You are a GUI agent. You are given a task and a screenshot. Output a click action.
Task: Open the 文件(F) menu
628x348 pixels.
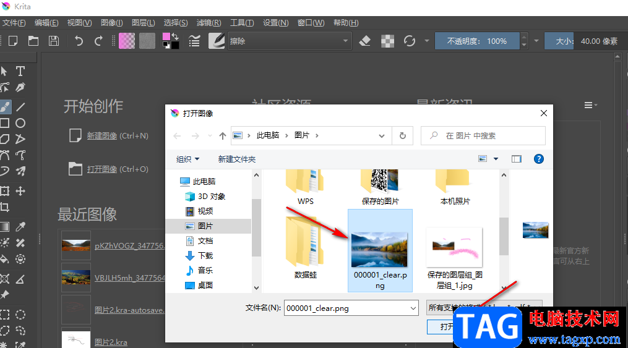coord(14,23)
